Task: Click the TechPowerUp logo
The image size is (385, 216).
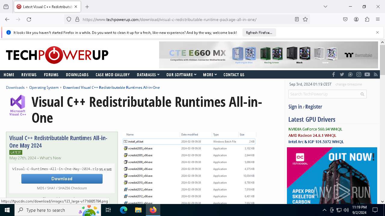Action: [57, 55]
